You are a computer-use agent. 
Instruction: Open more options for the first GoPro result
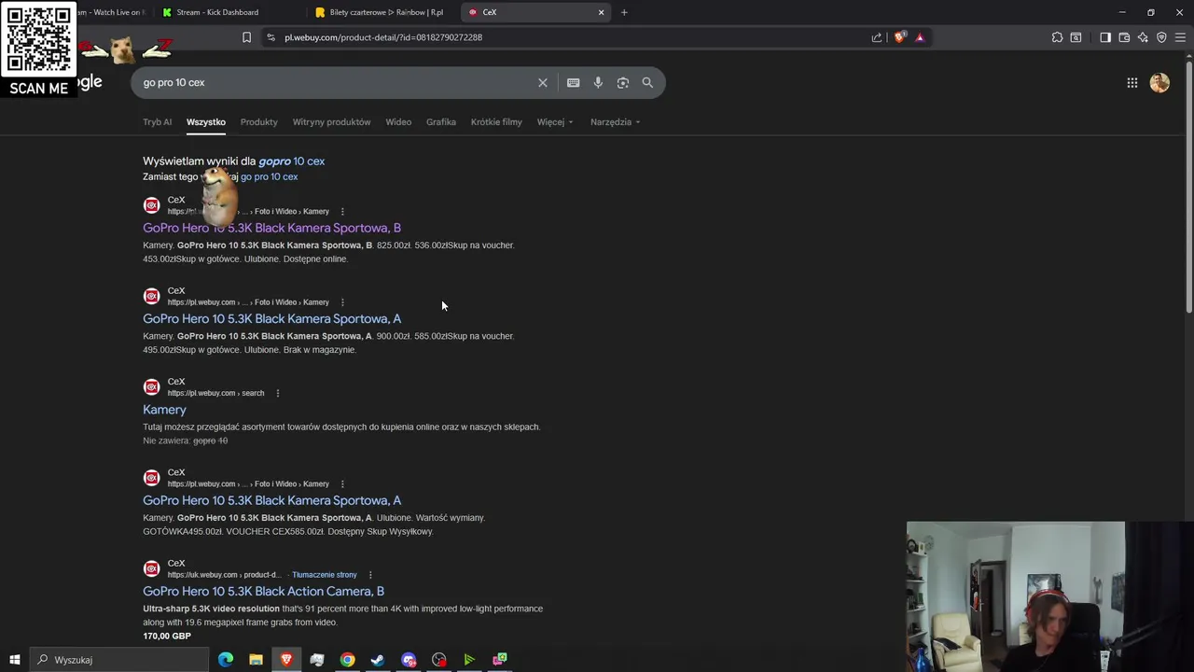point(342,211)
